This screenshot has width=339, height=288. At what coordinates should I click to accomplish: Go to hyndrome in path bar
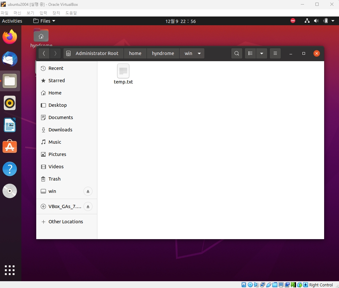coord(163,53)
